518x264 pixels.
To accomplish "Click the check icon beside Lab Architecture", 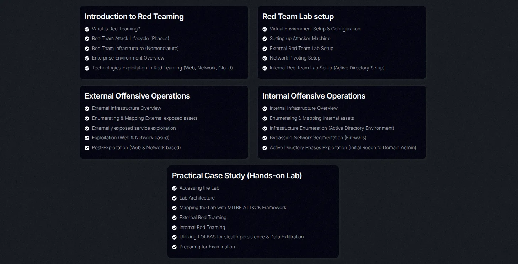I will (x=174, y=198).
